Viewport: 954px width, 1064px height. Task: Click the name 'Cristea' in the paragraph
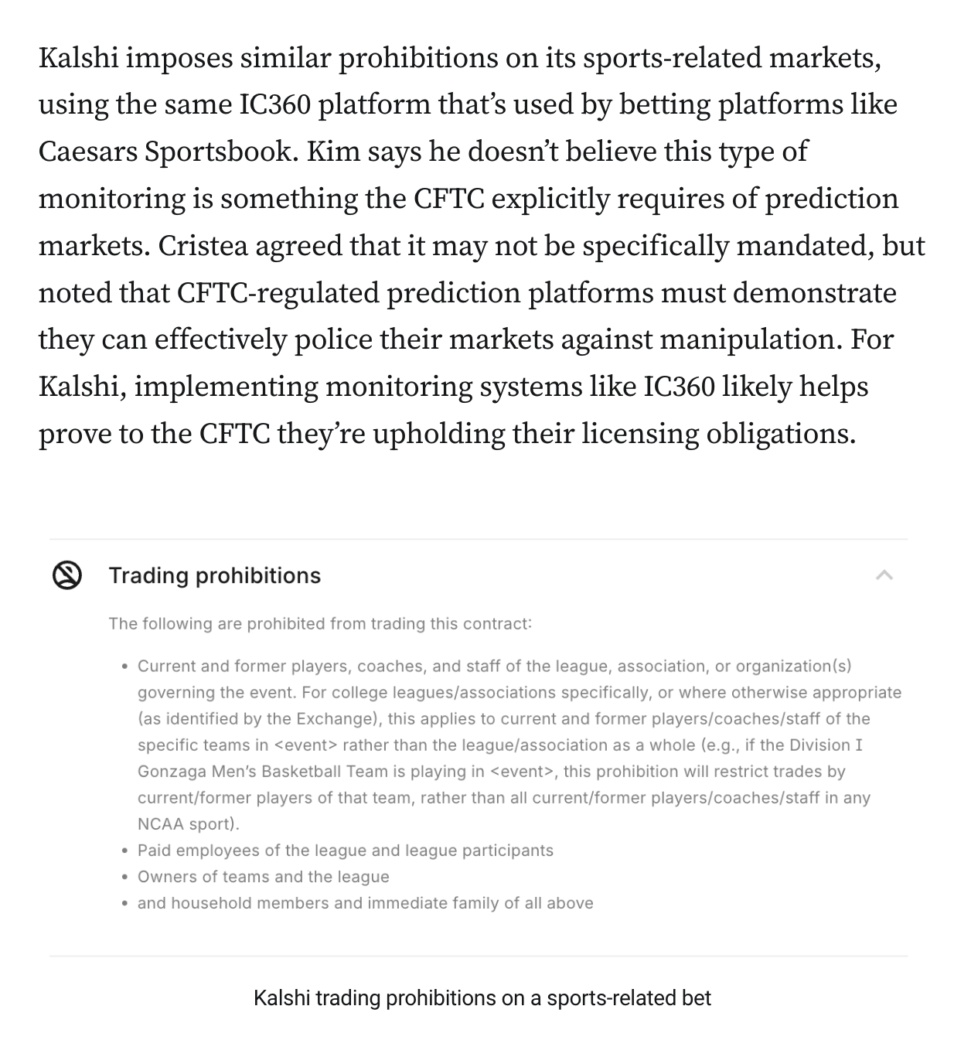click(x=203, y=246)
